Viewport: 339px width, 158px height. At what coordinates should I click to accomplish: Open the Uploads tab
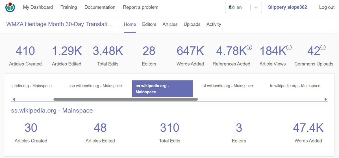click(x=192, y=24)
